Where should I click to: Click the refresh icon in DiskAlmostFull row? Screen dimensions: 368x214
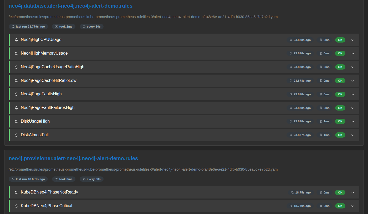291,135
